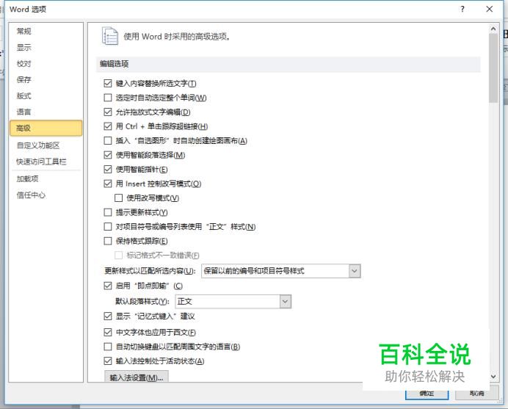Click scrollbar up arrow in options pane
Viewport: 508px width, 409px height.
(493, 29)
